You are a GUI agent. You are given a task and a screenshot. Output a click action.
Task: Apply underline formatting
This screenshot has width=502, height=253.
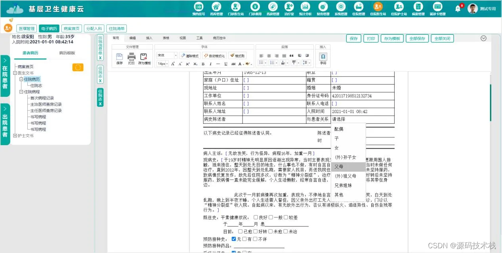(225, 64)
